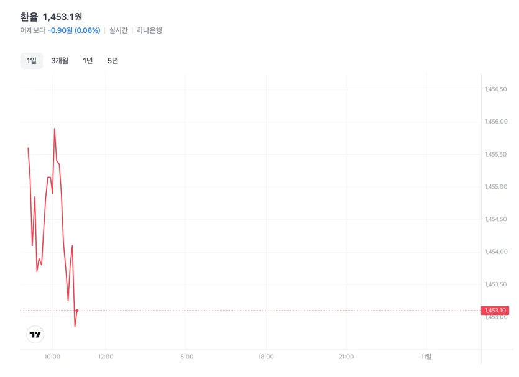Click the 10:00 time axis label

pos(52,357)
